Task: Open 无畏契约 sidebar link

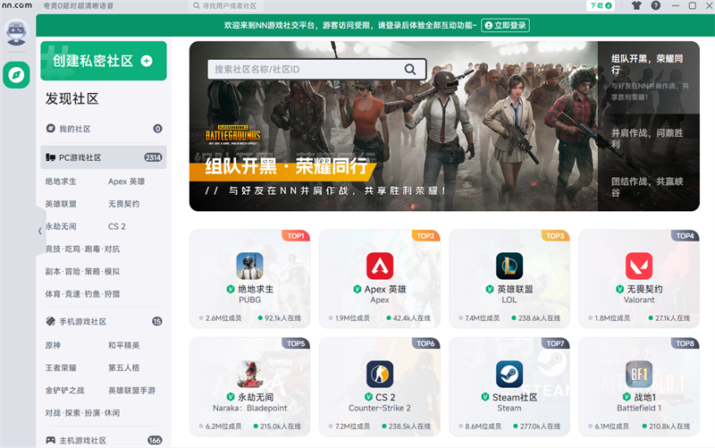Action: click(x=123, y=204)
